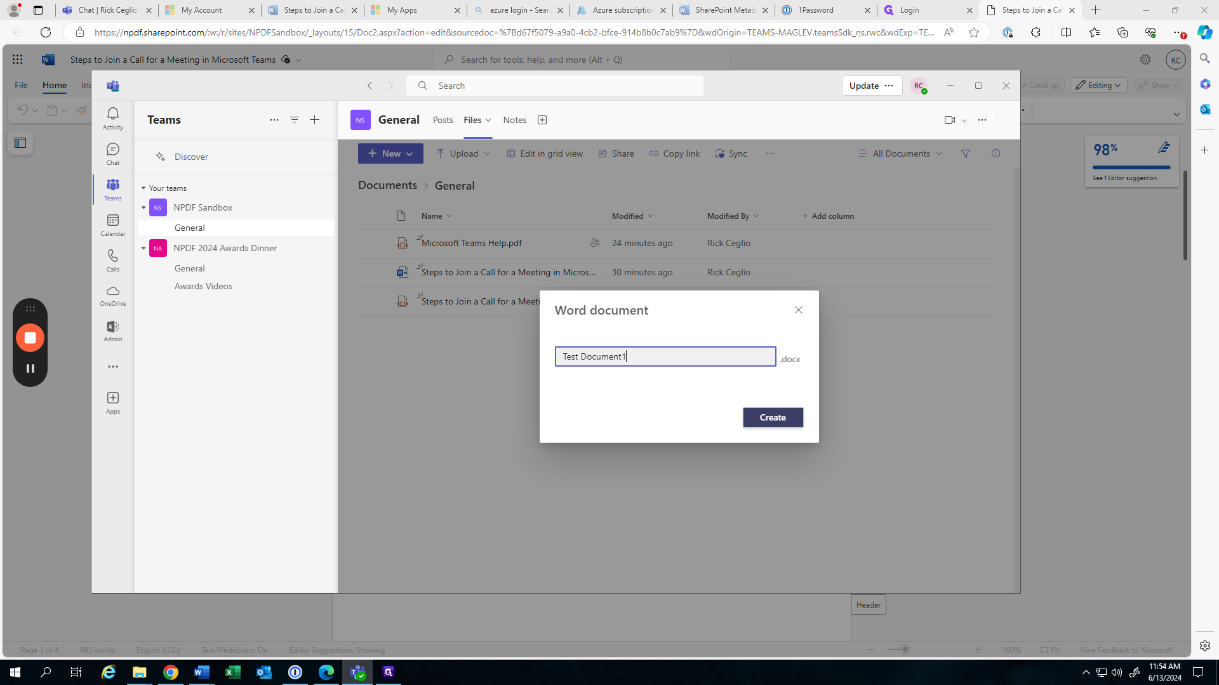Open Teams panel more options ellipsis
This screenshot has width=1219, height=685.
click(x=274, y=120)
